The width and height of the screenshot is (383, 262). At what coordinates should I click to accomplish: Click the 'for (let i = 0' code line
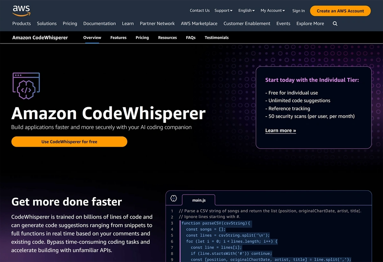(x=232, y=241)
